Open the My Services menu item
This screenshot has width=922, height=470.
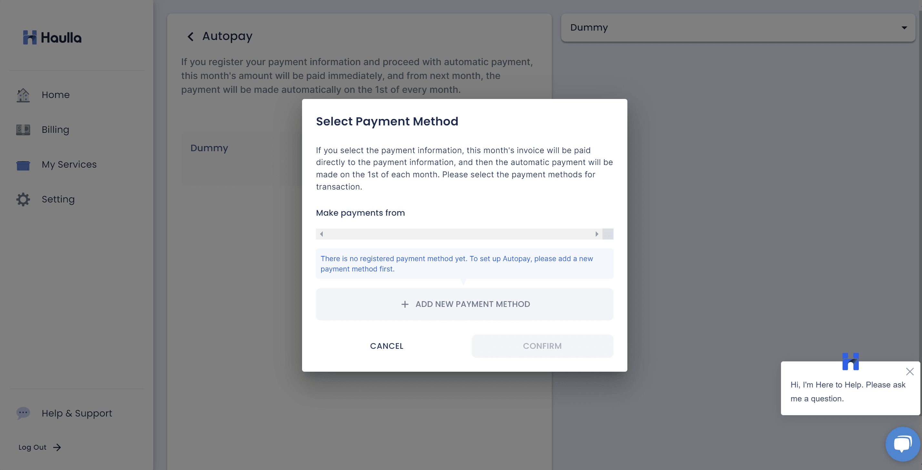point(69,165)
